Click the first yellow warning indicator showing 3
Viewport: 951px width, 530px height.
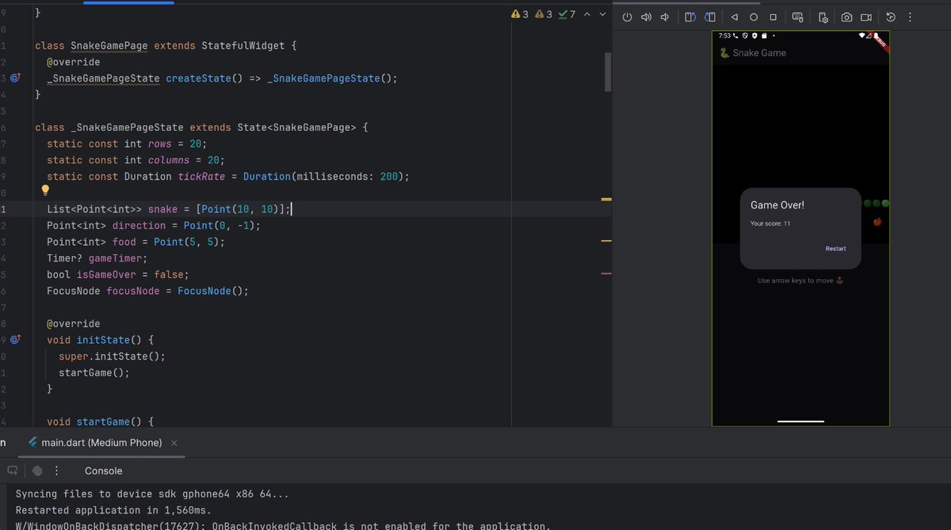(520, 14)
